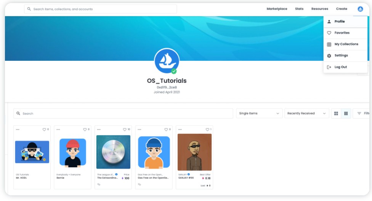Open more options on Bernie card

pyautogui.click(x=58, y=130)
